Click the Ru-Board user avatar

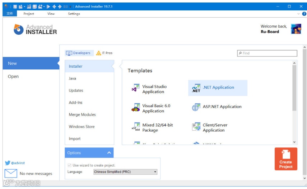[x=296, y=29]
